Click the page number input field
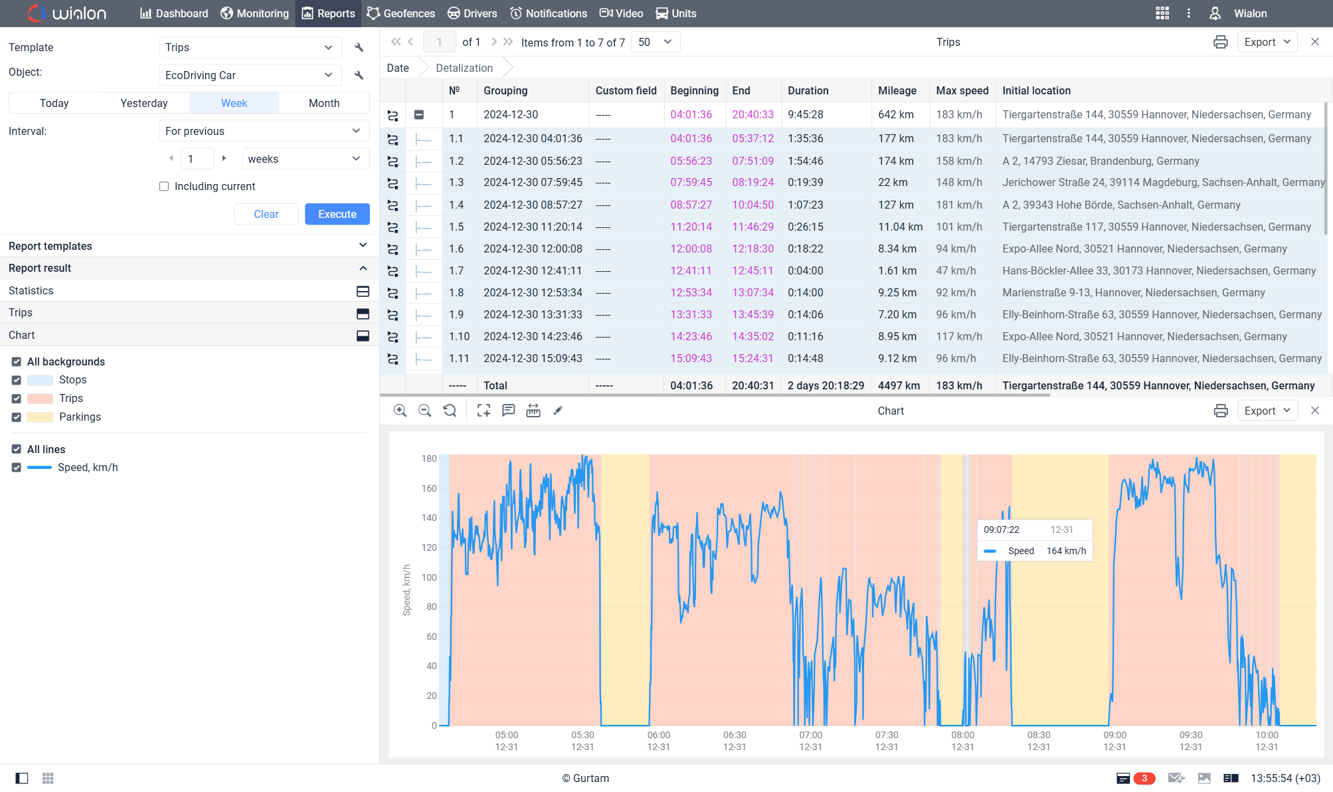Viewport: 1333px width, 792px height. click(440, 41)
